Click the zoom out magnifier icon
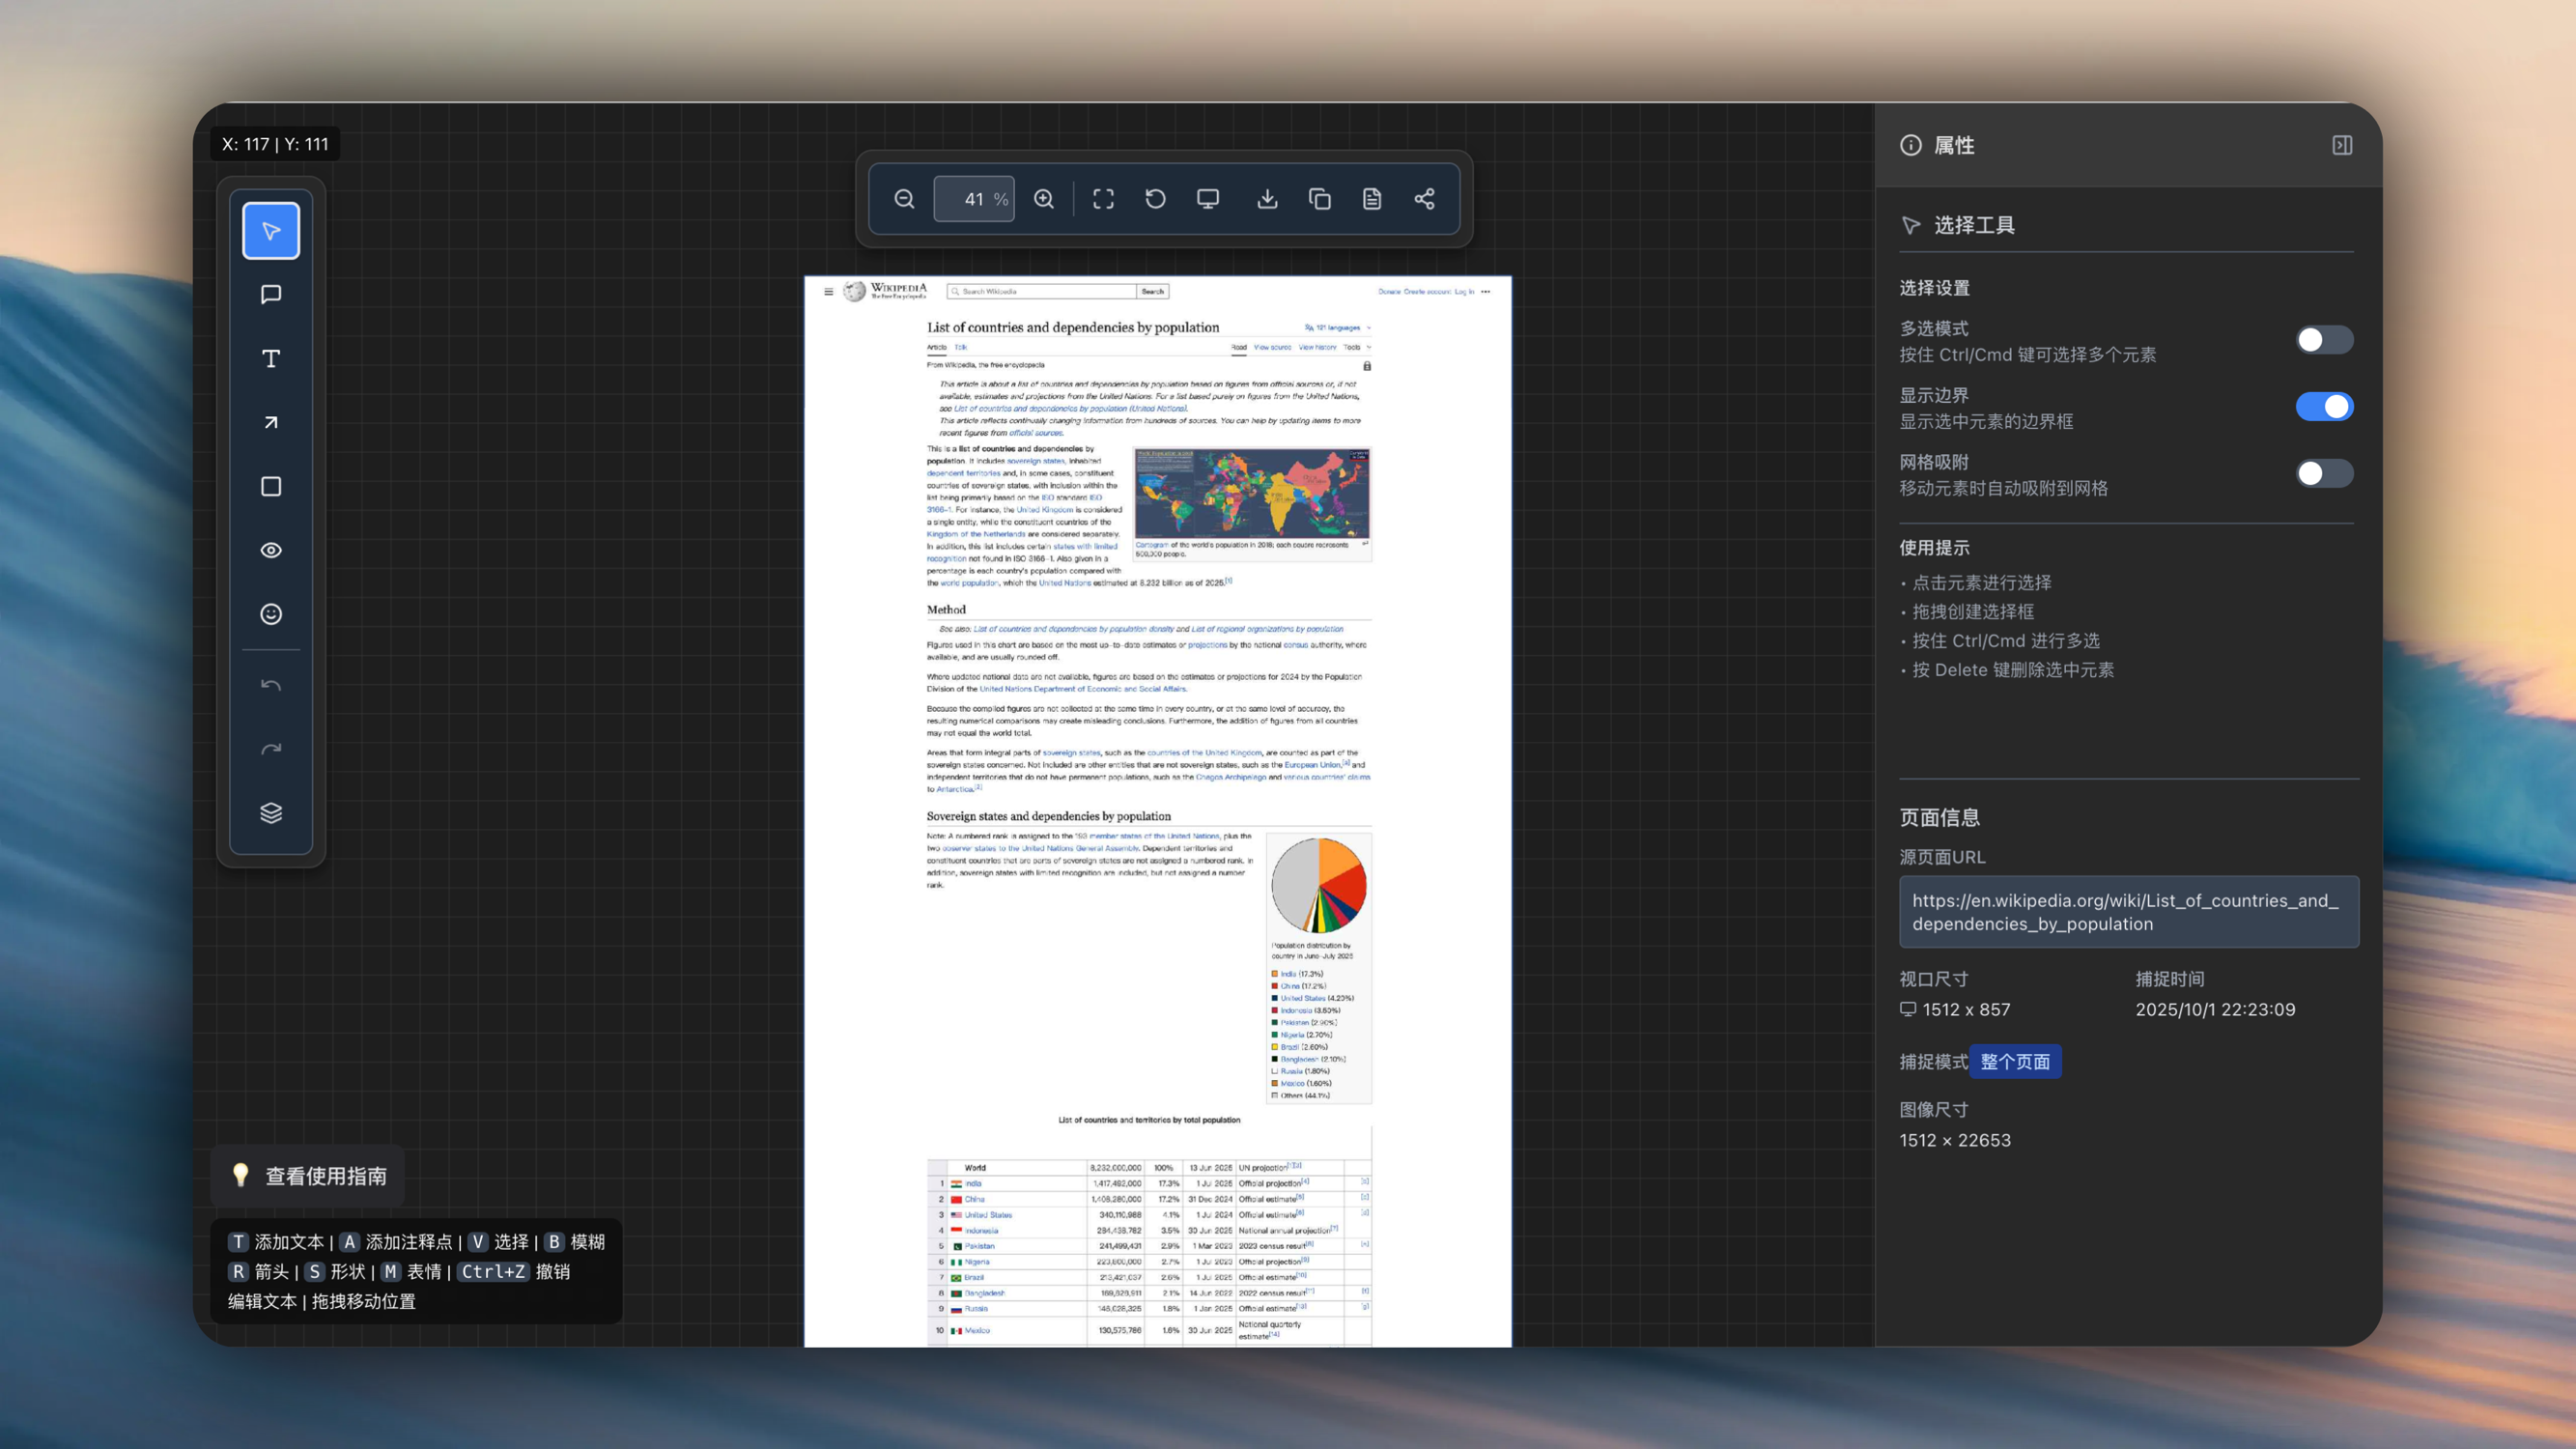The image size is (2576, 1449). tap(904, 199)
